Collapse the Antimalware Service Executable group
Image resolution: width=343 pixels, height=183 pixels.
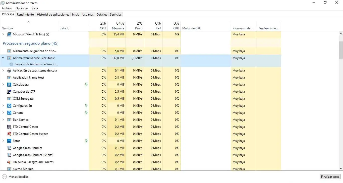point(3,58)
